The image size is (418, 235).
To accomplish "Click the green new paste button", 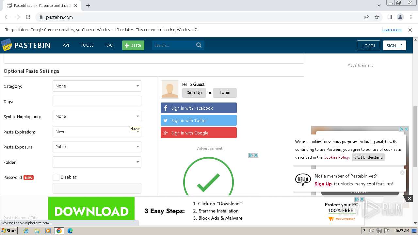I will tap(133, 45).
